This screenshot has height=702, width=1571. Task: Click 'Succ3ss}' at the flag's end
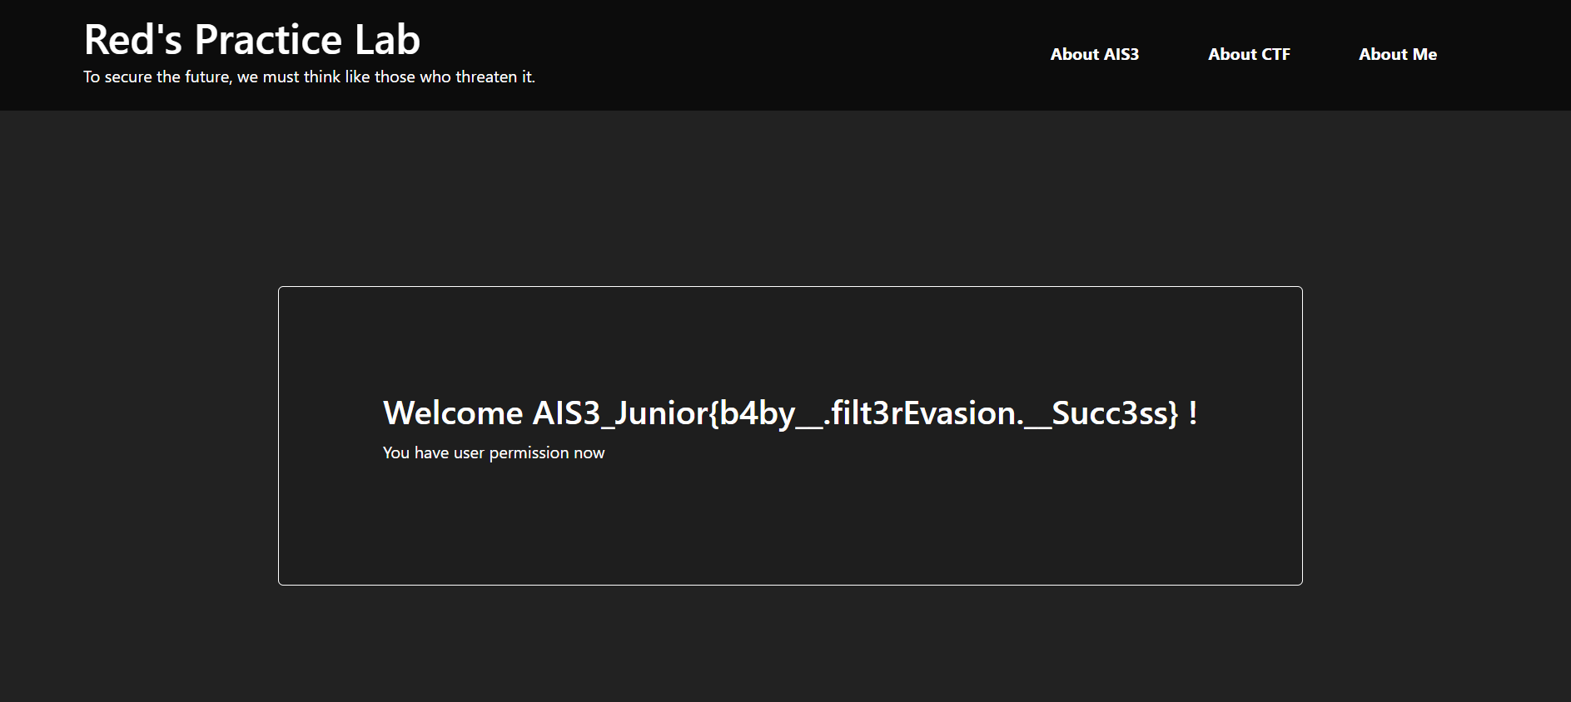click(x=1115, y=413)
